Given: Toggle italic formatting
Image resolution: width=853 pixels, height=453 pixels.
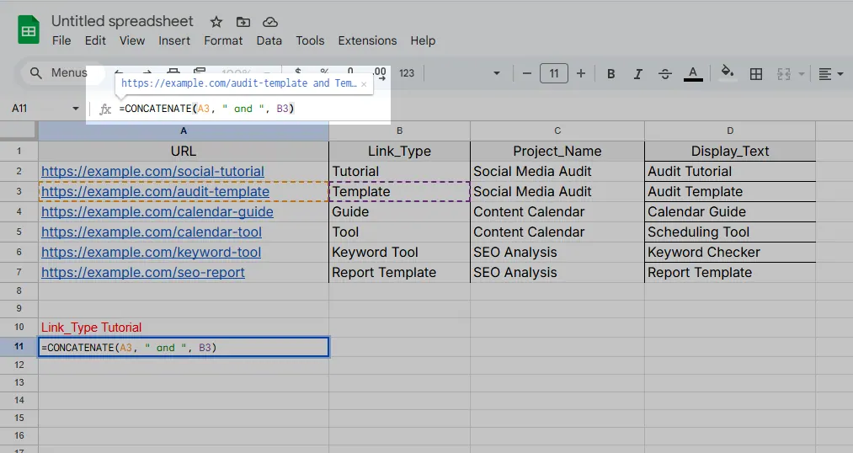Looking at the screenshot, I should pyautogui.click(x=638, y=74).
